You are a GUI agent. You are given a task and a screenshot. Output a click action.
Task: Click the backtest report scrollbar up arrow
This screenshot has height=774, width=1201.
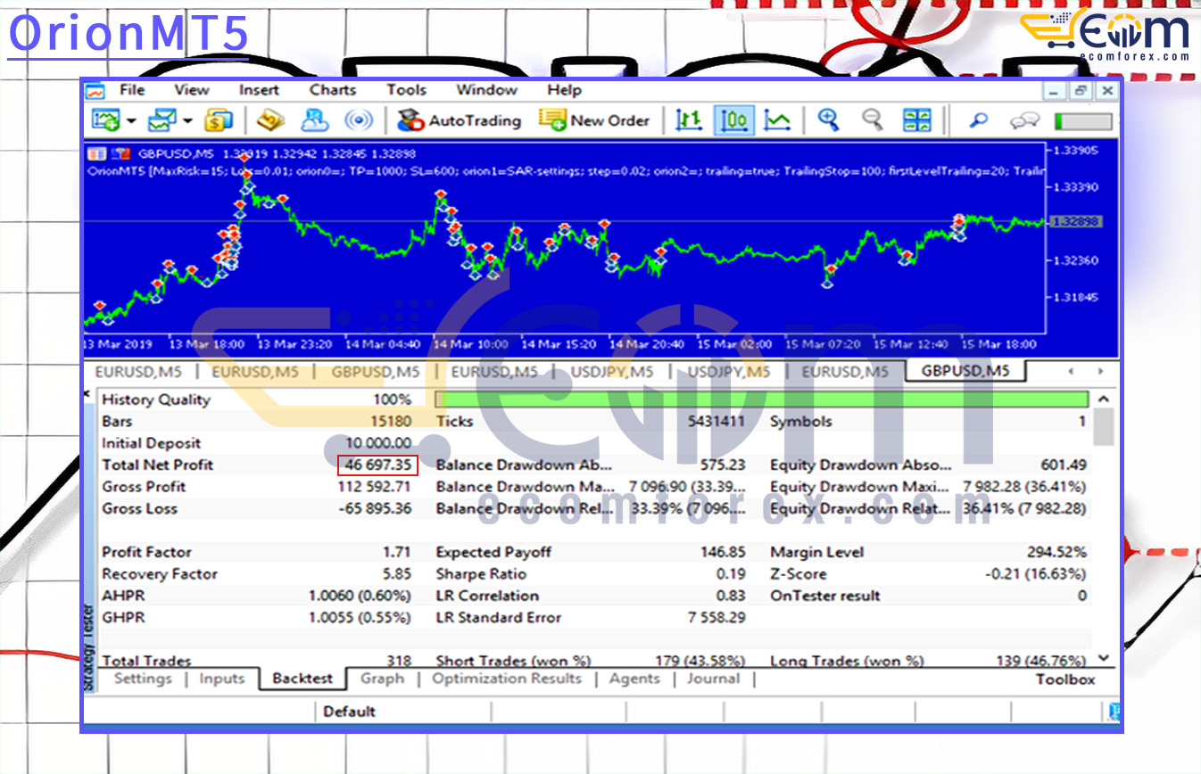click(1105, 399)
